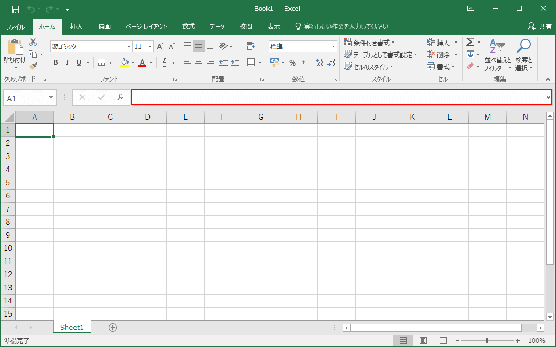Copy selection with the copy icon
Screen dimensions: 556x347
coord(33,54)
